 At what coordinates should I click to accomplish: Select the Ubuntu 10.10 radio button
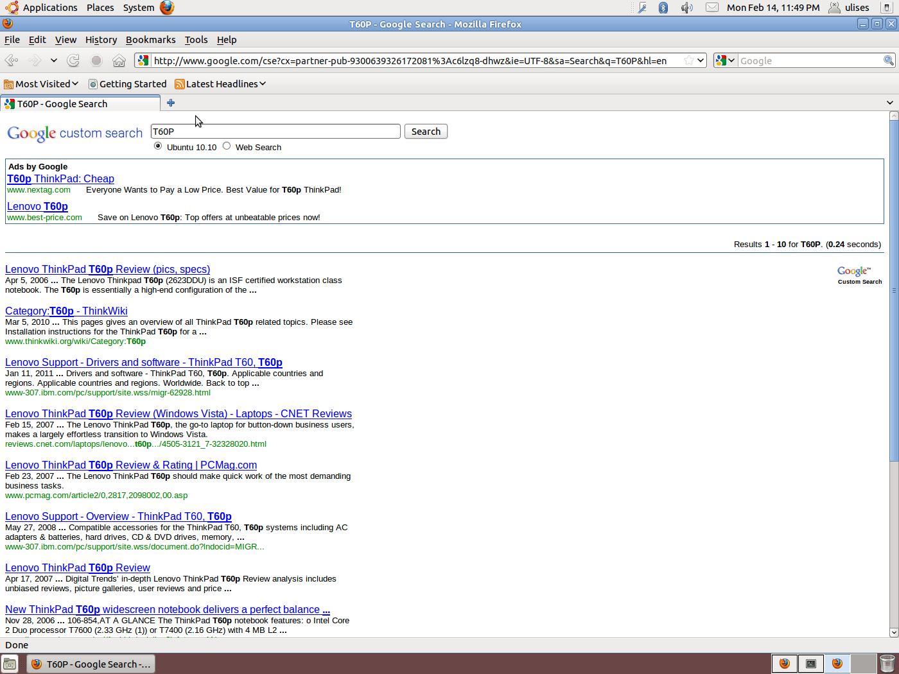click(158, 146)
